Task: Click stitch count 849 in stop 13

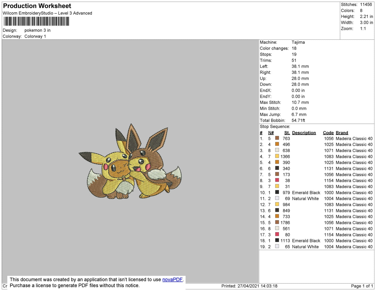Action: [x=286, y=211]
